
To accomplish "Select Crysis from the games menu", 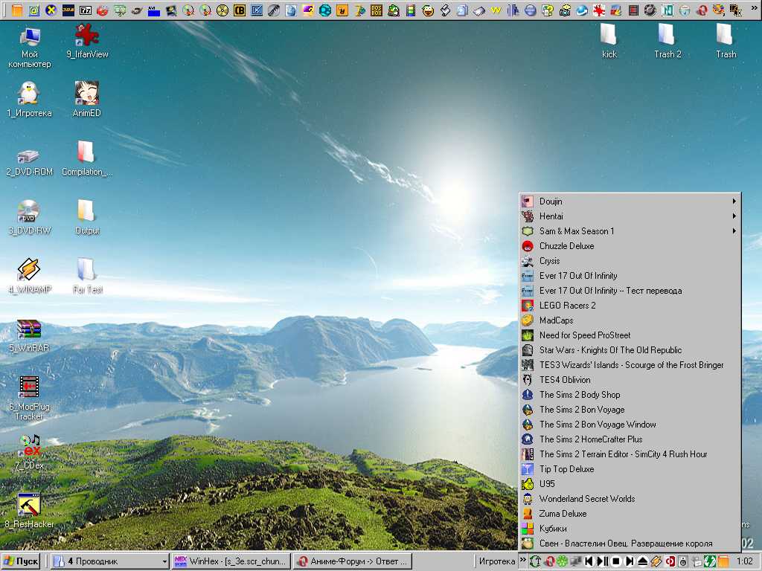I will click(x=630, y=261).
